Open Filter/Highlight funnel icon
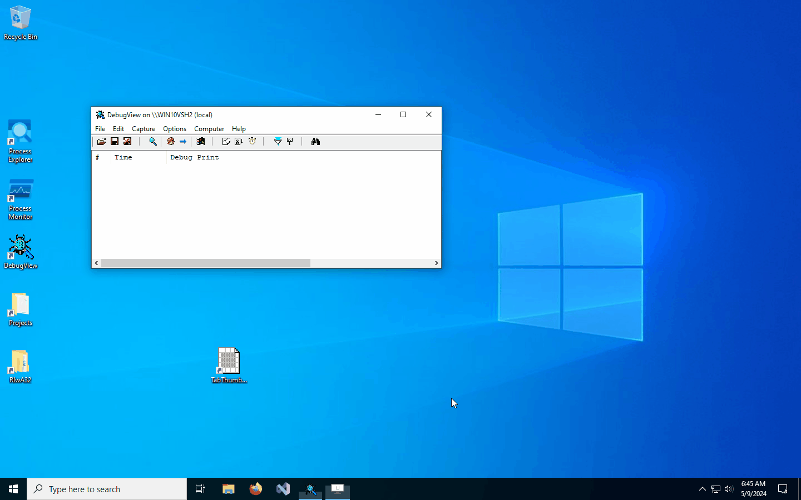 pyautogui.click(x=278, y=142)
